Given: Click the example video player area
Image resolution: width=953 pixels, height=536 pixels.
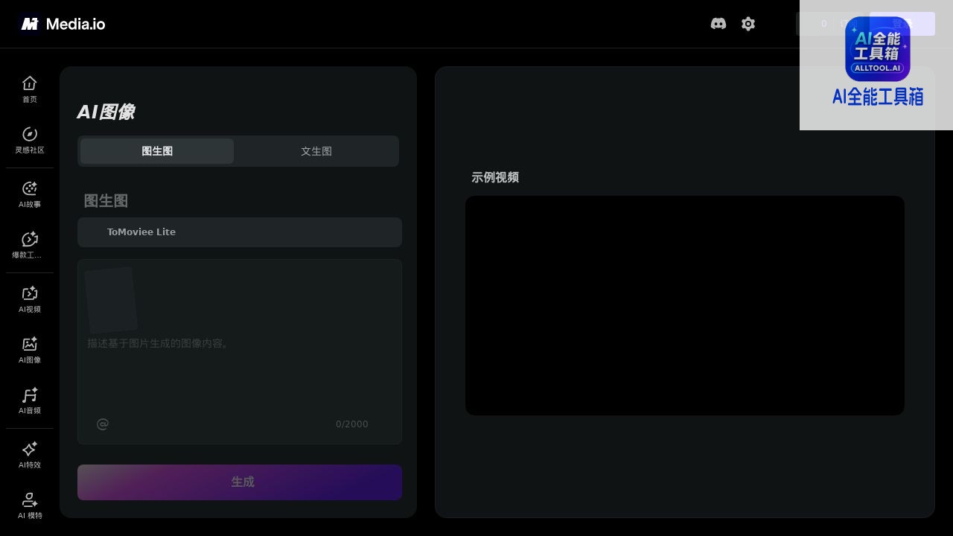Looking at the screenshot, I should (685, 305).
